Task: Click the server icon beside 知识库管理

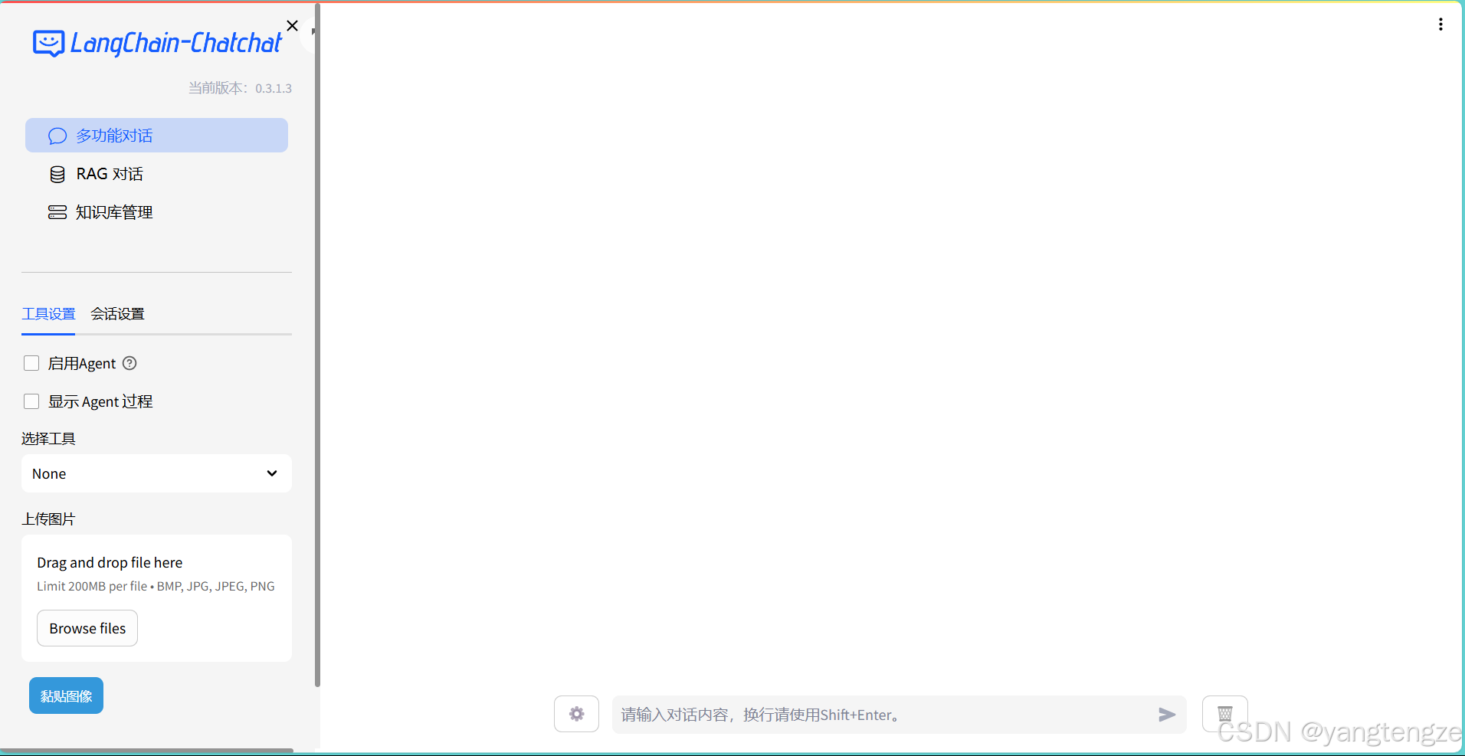Action: [57, 212]
